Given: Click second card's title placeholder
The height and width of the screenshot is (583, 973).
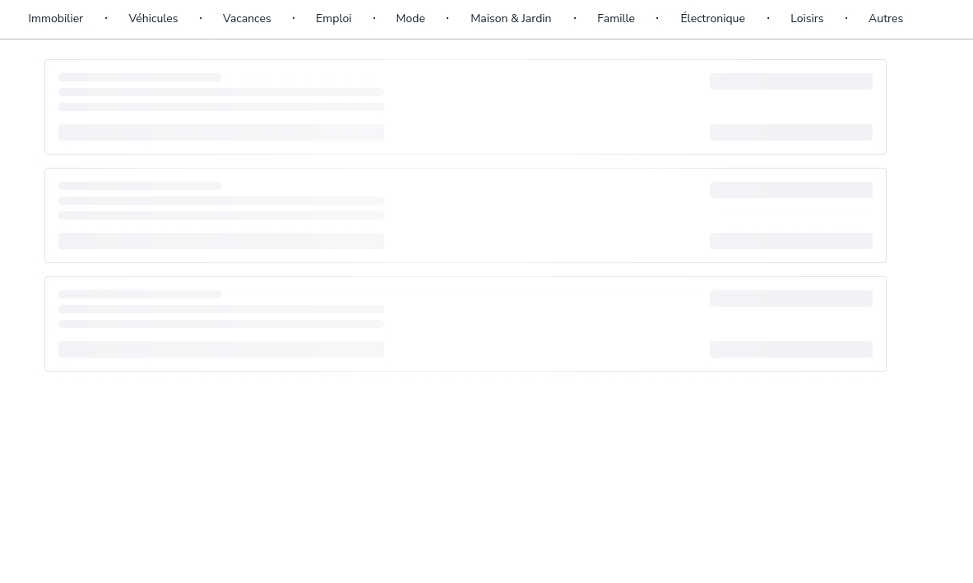Looking at the screenshot, I should click(x=139, y=186).
